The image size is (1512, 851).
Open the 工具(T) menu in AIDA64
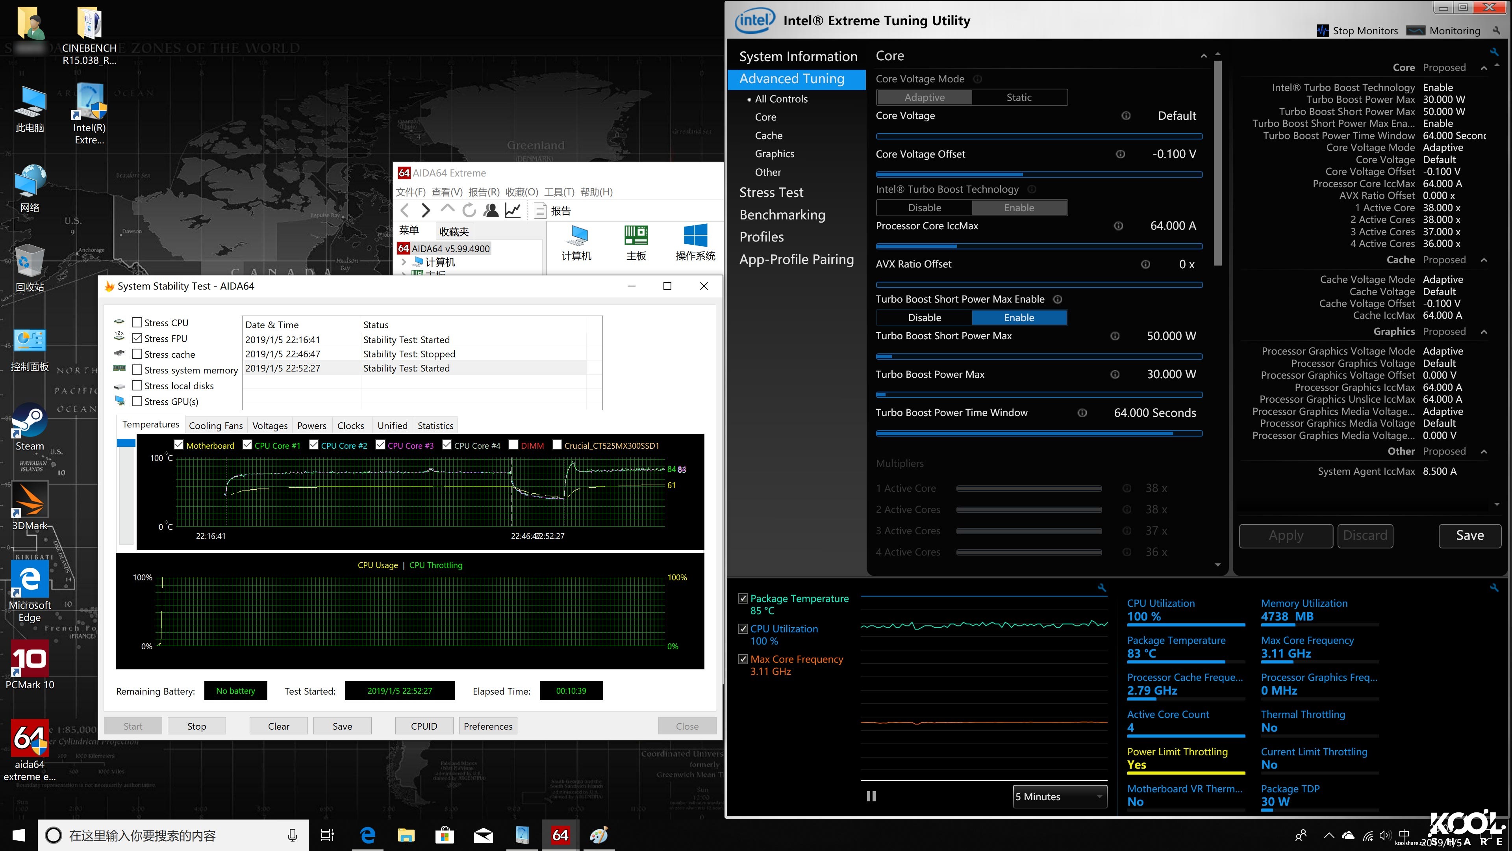559,192
